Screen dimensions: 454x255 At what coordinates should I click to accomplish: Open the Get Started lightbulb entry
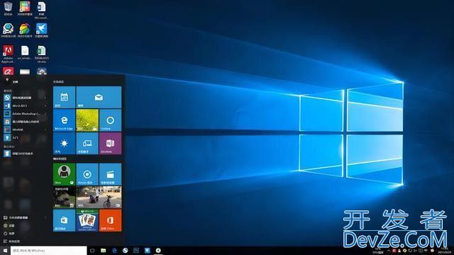pos(25,138)
